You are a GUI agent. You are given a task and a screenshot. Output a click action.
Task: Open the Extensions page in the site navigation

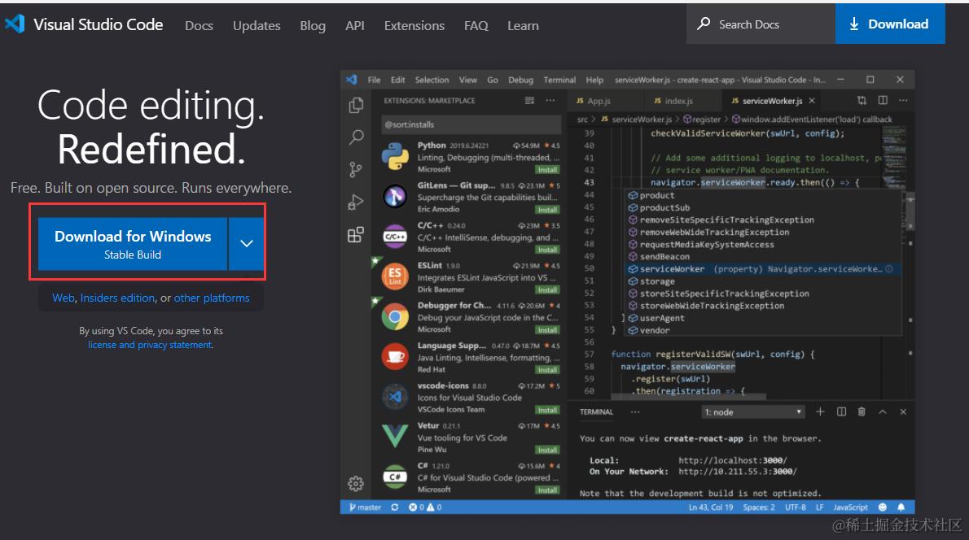414,25
